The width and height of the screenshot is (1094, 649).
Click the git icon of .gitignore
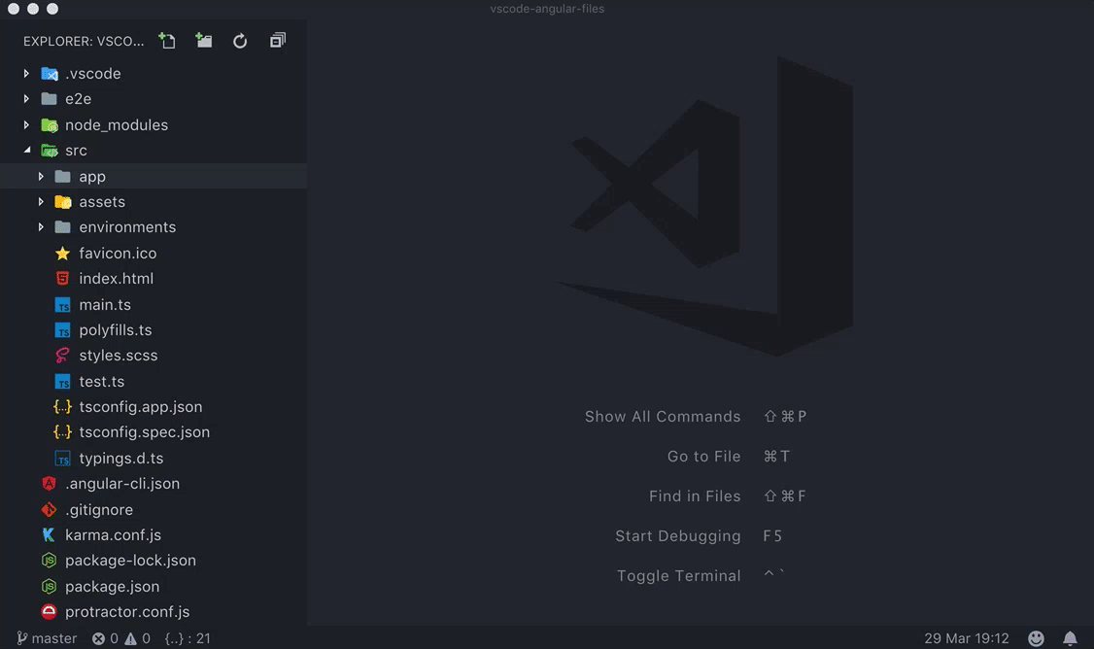(x=49, y=509)
